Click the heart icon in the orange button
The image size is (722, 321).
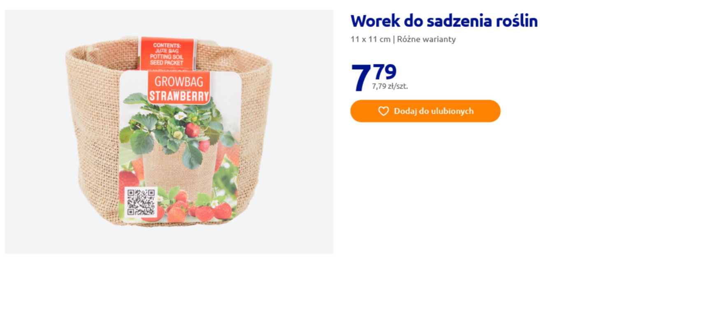[x=383, y=111]
